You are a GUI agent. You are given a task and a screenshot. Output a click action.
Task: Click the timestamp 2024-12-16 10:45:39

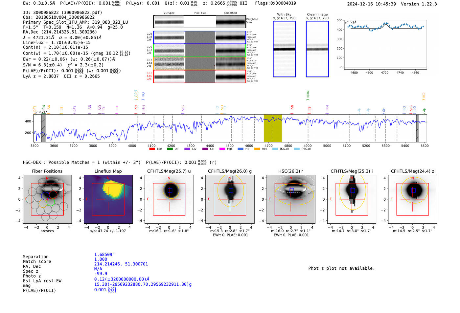371,4
